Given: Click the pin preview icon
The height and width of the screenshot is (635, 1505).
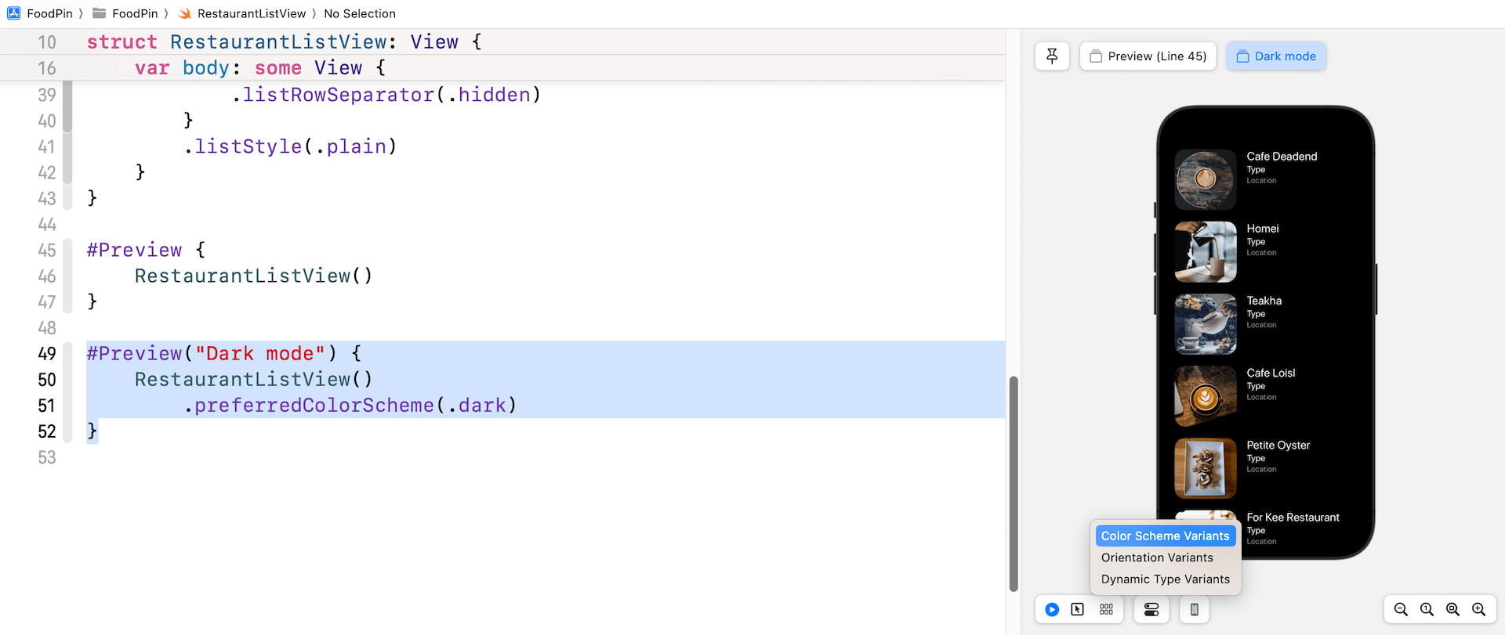Looking at the screenshot, I should click(1052, 56).
